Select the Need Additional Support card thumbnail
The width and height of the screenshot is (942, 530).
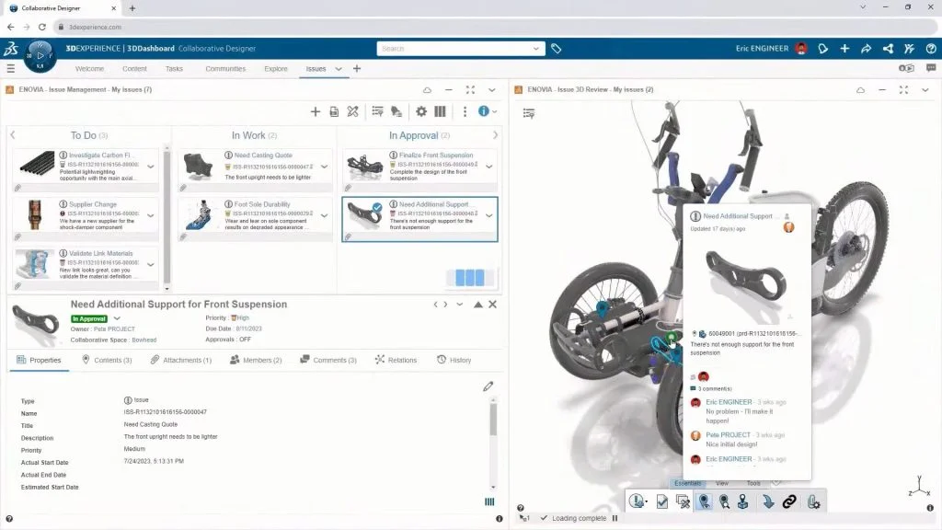tap(364, 215)
